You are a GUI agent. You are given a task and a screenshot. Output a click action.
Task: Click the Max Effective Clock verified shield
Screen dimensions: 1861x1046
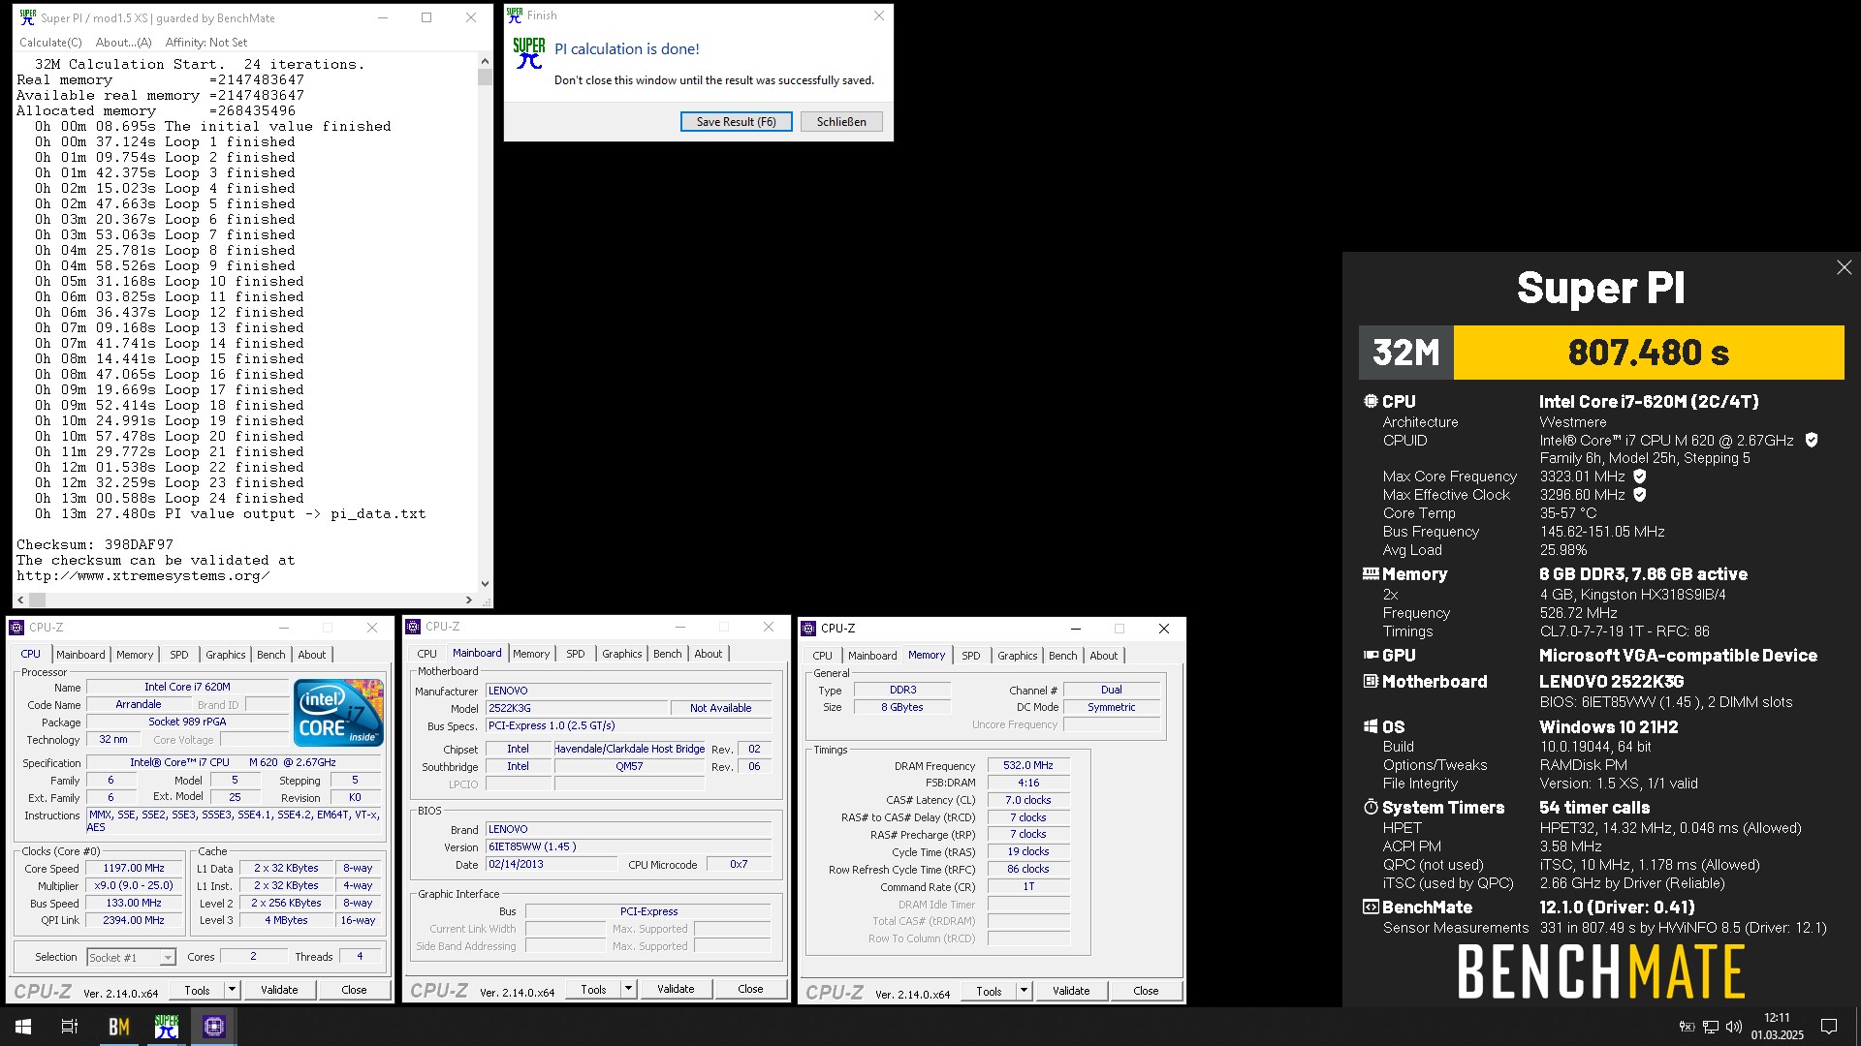click(x=1639, y=495)
